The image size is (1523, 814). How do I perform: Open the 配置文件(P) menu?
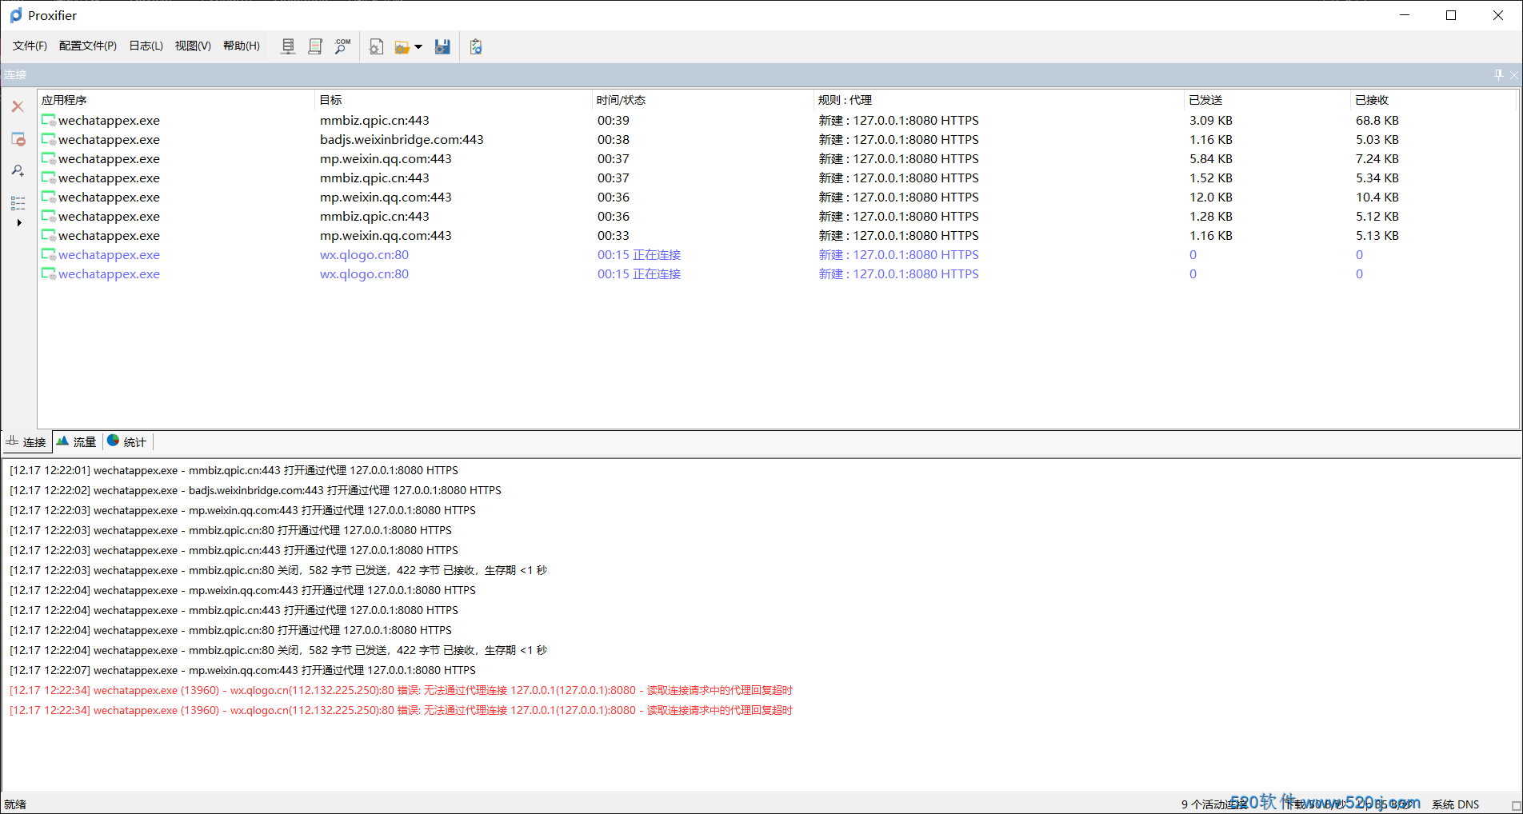pyautogui.click(x=88, y=46)
